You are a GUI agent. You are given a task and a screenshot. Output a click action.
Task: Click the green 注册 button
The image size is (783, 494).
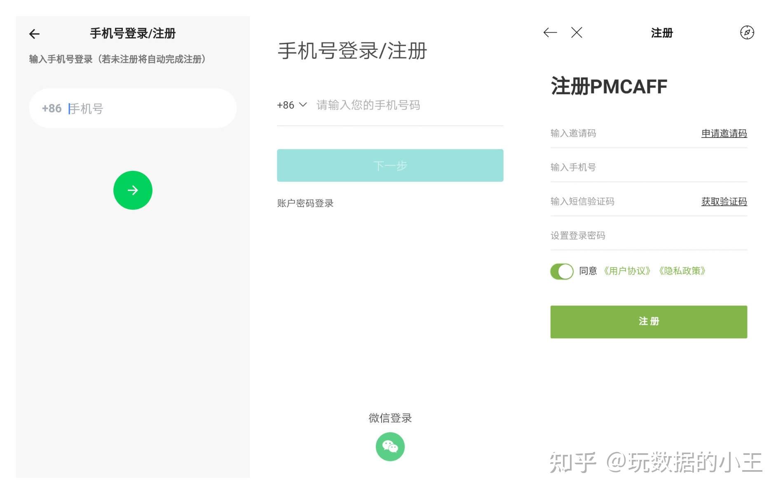649,322
